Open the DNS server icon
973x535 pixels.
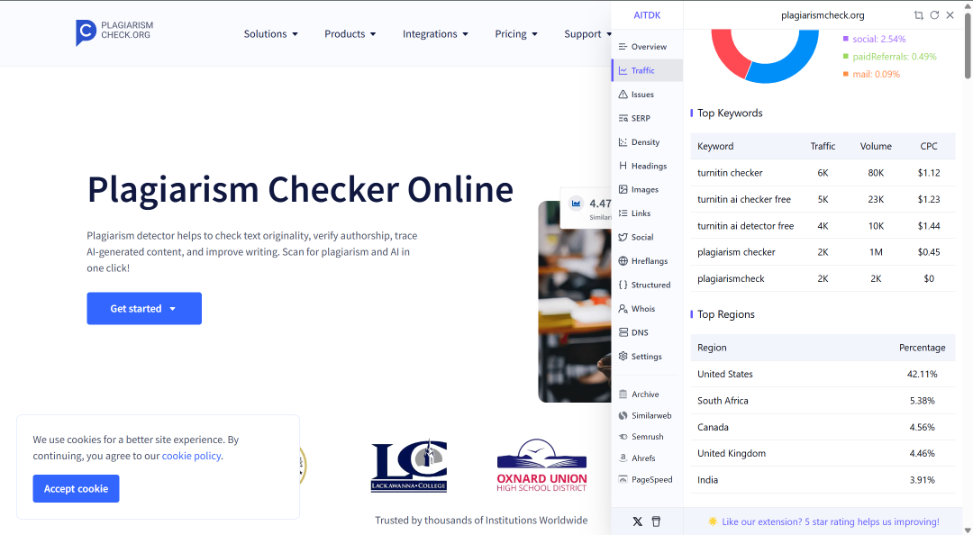coord(623,332)
